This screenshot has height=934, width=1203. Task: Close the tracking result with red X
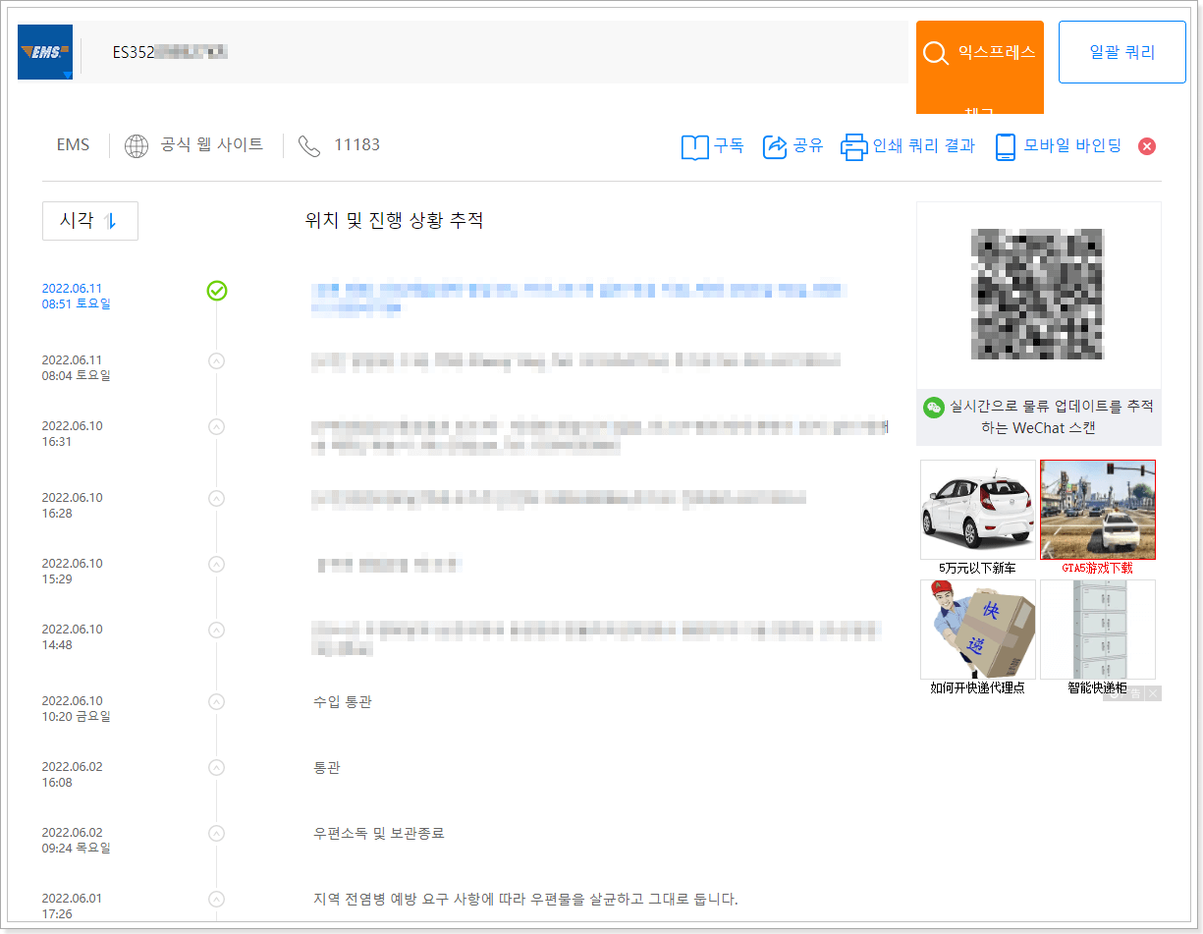[1146, 146]
